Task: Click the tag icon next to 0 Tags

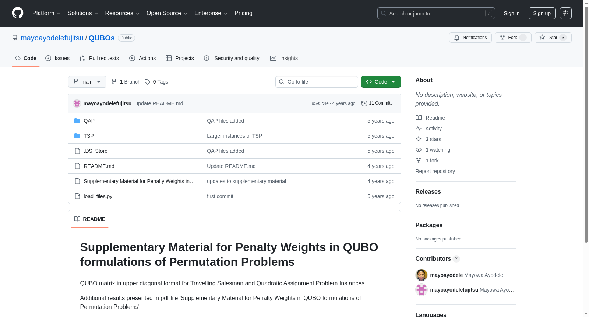Action: click(147, 82)
